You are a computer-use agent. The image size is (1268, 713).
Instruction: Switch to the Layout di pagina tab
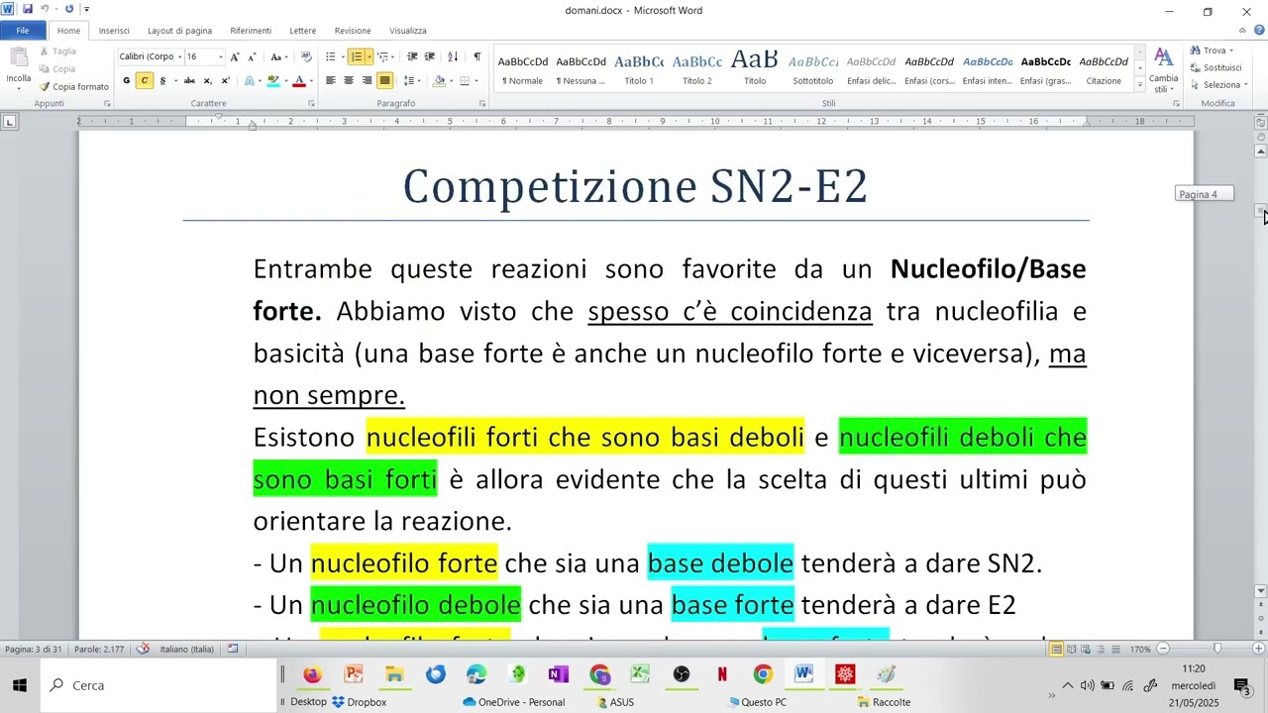pos(179,31)
